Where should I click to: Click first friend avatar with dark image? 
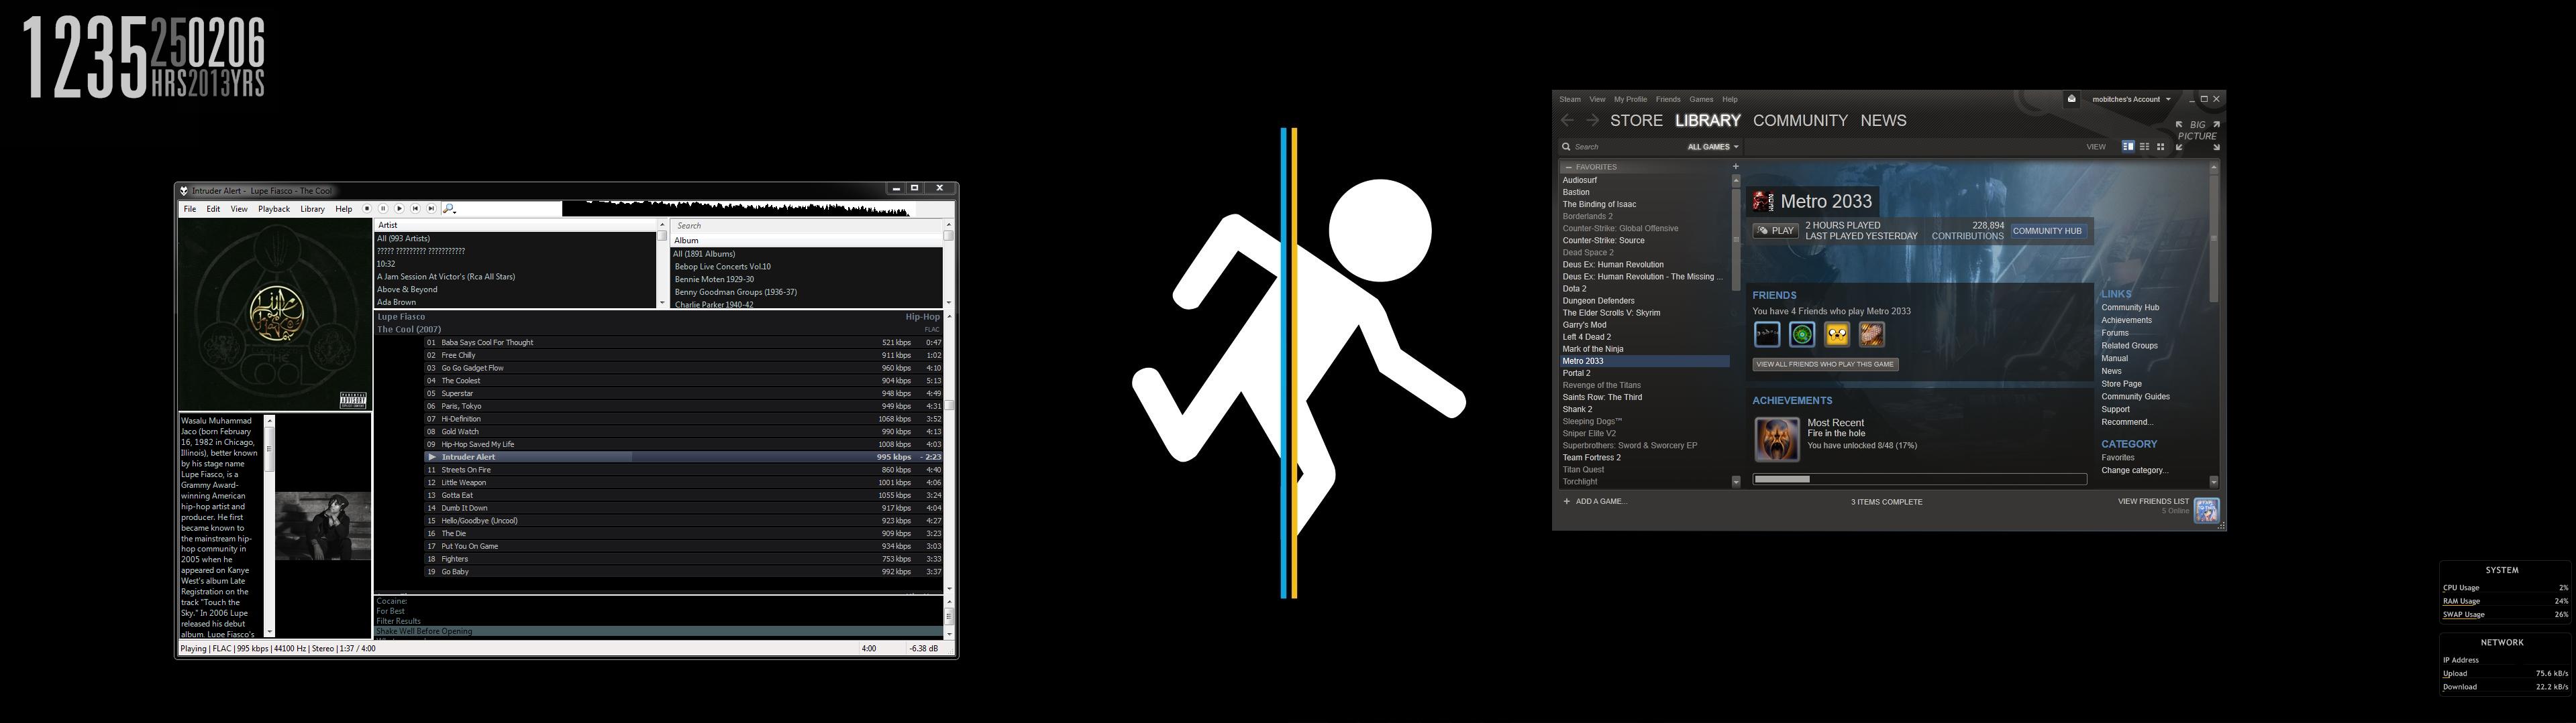(x=1767, y=334)
